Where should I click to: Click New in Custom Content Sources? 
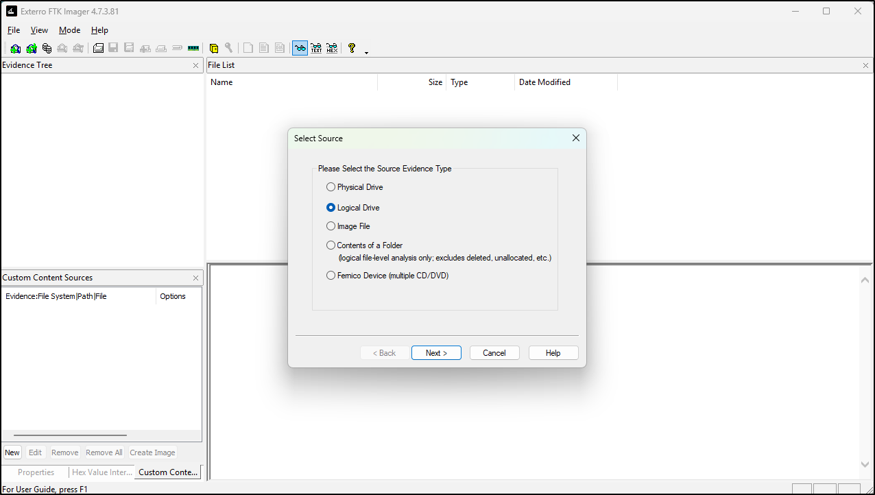click(x=12, y=452)
